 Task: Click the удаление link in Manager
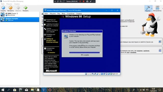point(146,51)
